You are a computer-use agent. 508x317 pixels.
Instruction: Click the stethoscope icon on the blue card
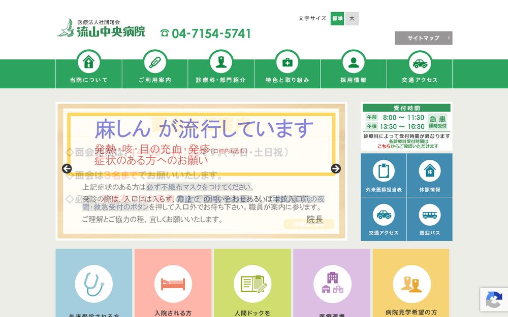pyautogui.click(x=94, y=284)
